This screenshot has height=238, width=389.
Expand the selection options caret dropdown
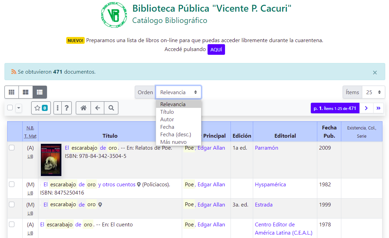19,108
